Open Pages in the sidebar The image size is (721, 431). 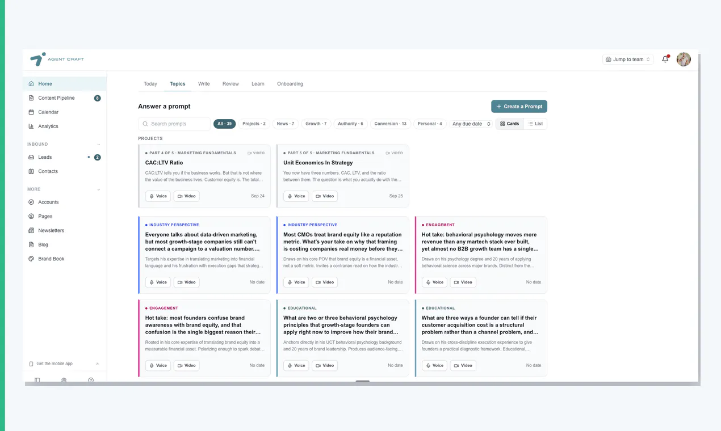click(64, 216)
